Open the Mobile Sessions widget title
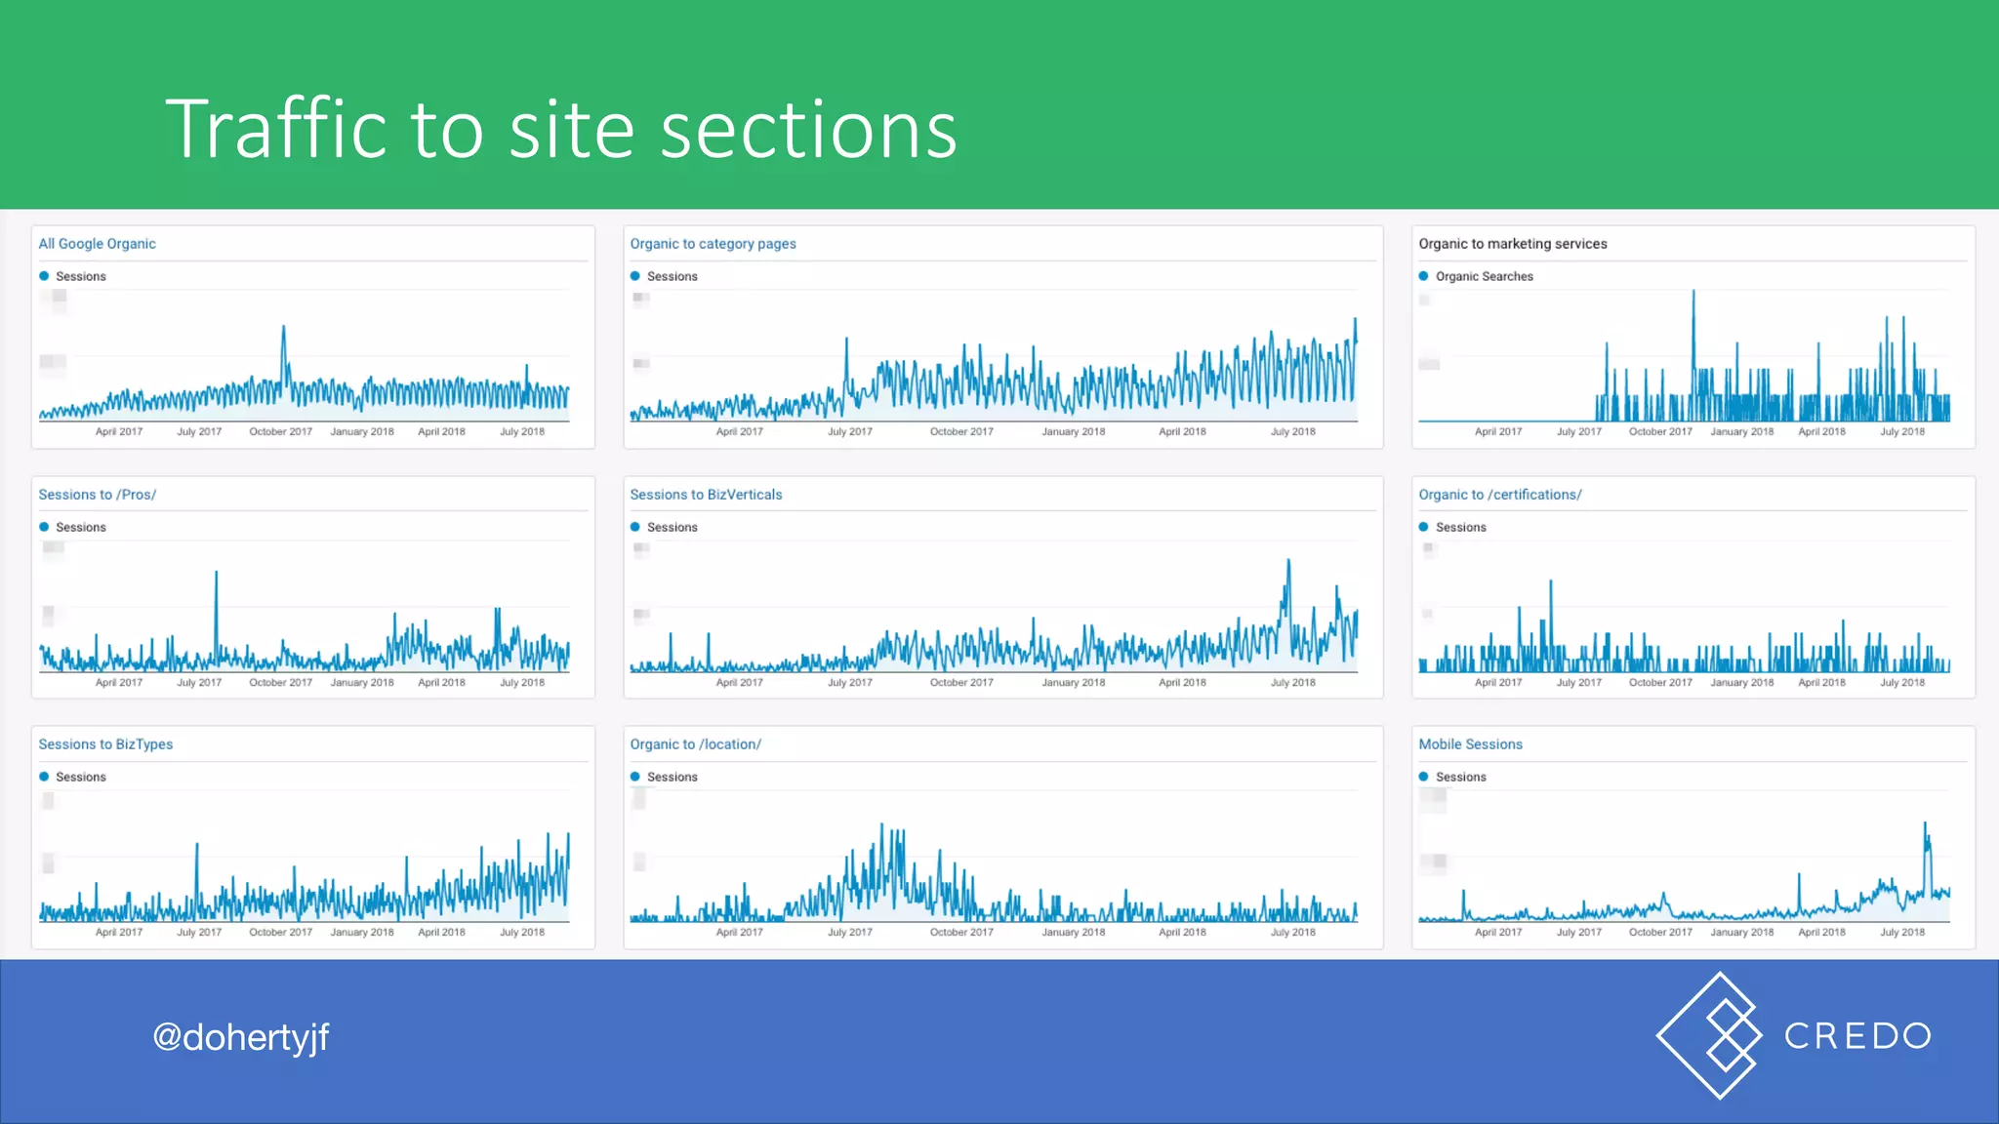 (x=1470, y=744)
